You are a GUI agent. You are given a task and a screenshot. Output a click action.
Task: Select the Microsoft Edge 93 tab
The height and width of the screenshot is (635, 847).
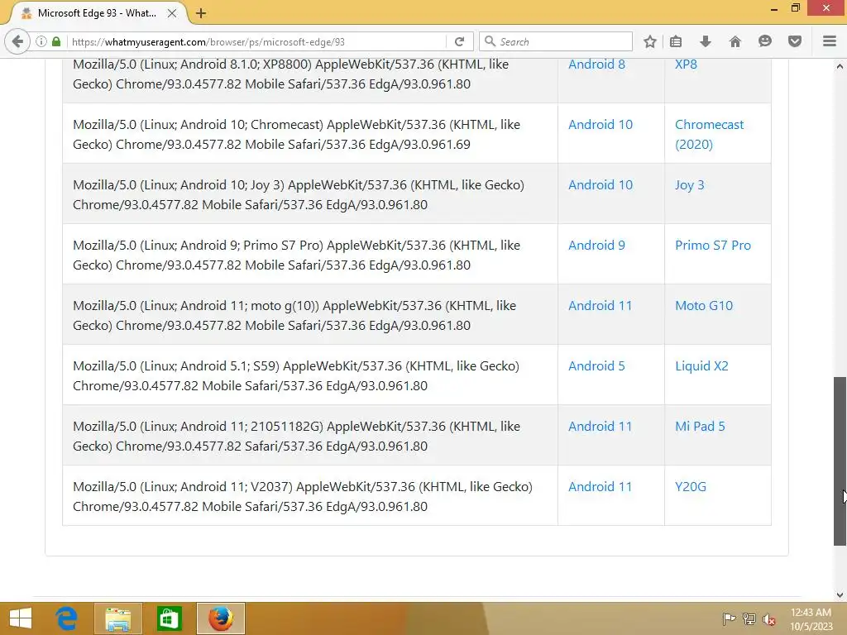click(96, 13)
